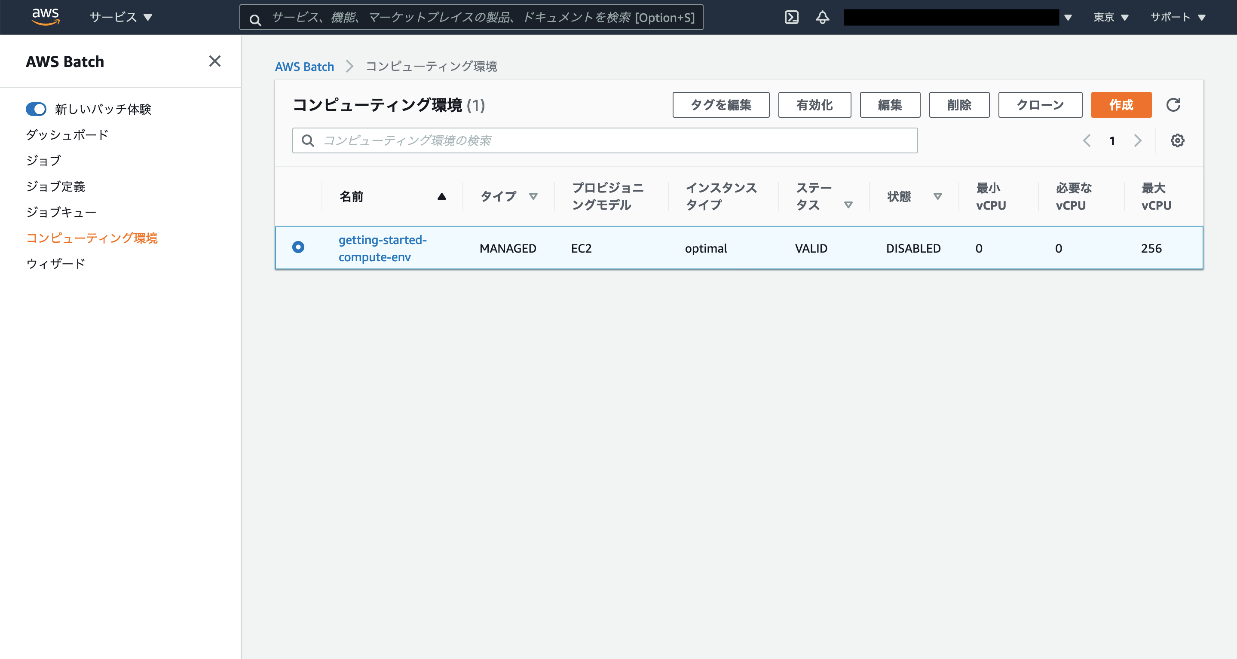This screenshot has width=1237, height=659.
Task: Open the notifications bell icon
Action: pos(823,17)
